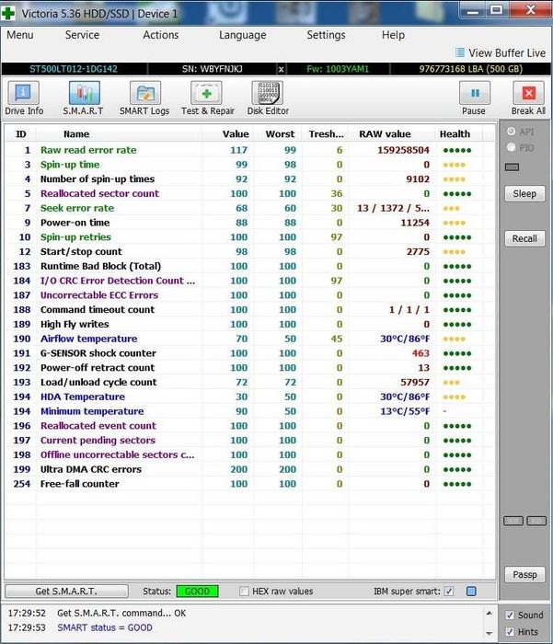Click the Get S.M.A.R.T. button
The height and width of the screenshot is (644, 553).
[x=66, y=592]
